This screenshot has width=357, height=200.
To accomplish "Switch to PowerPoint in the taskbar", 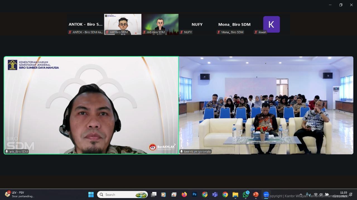I will 256,195.
